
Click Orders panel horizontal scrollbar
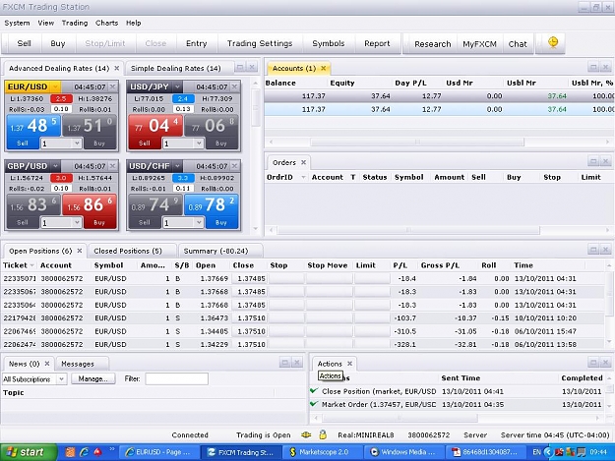(408, 230)
